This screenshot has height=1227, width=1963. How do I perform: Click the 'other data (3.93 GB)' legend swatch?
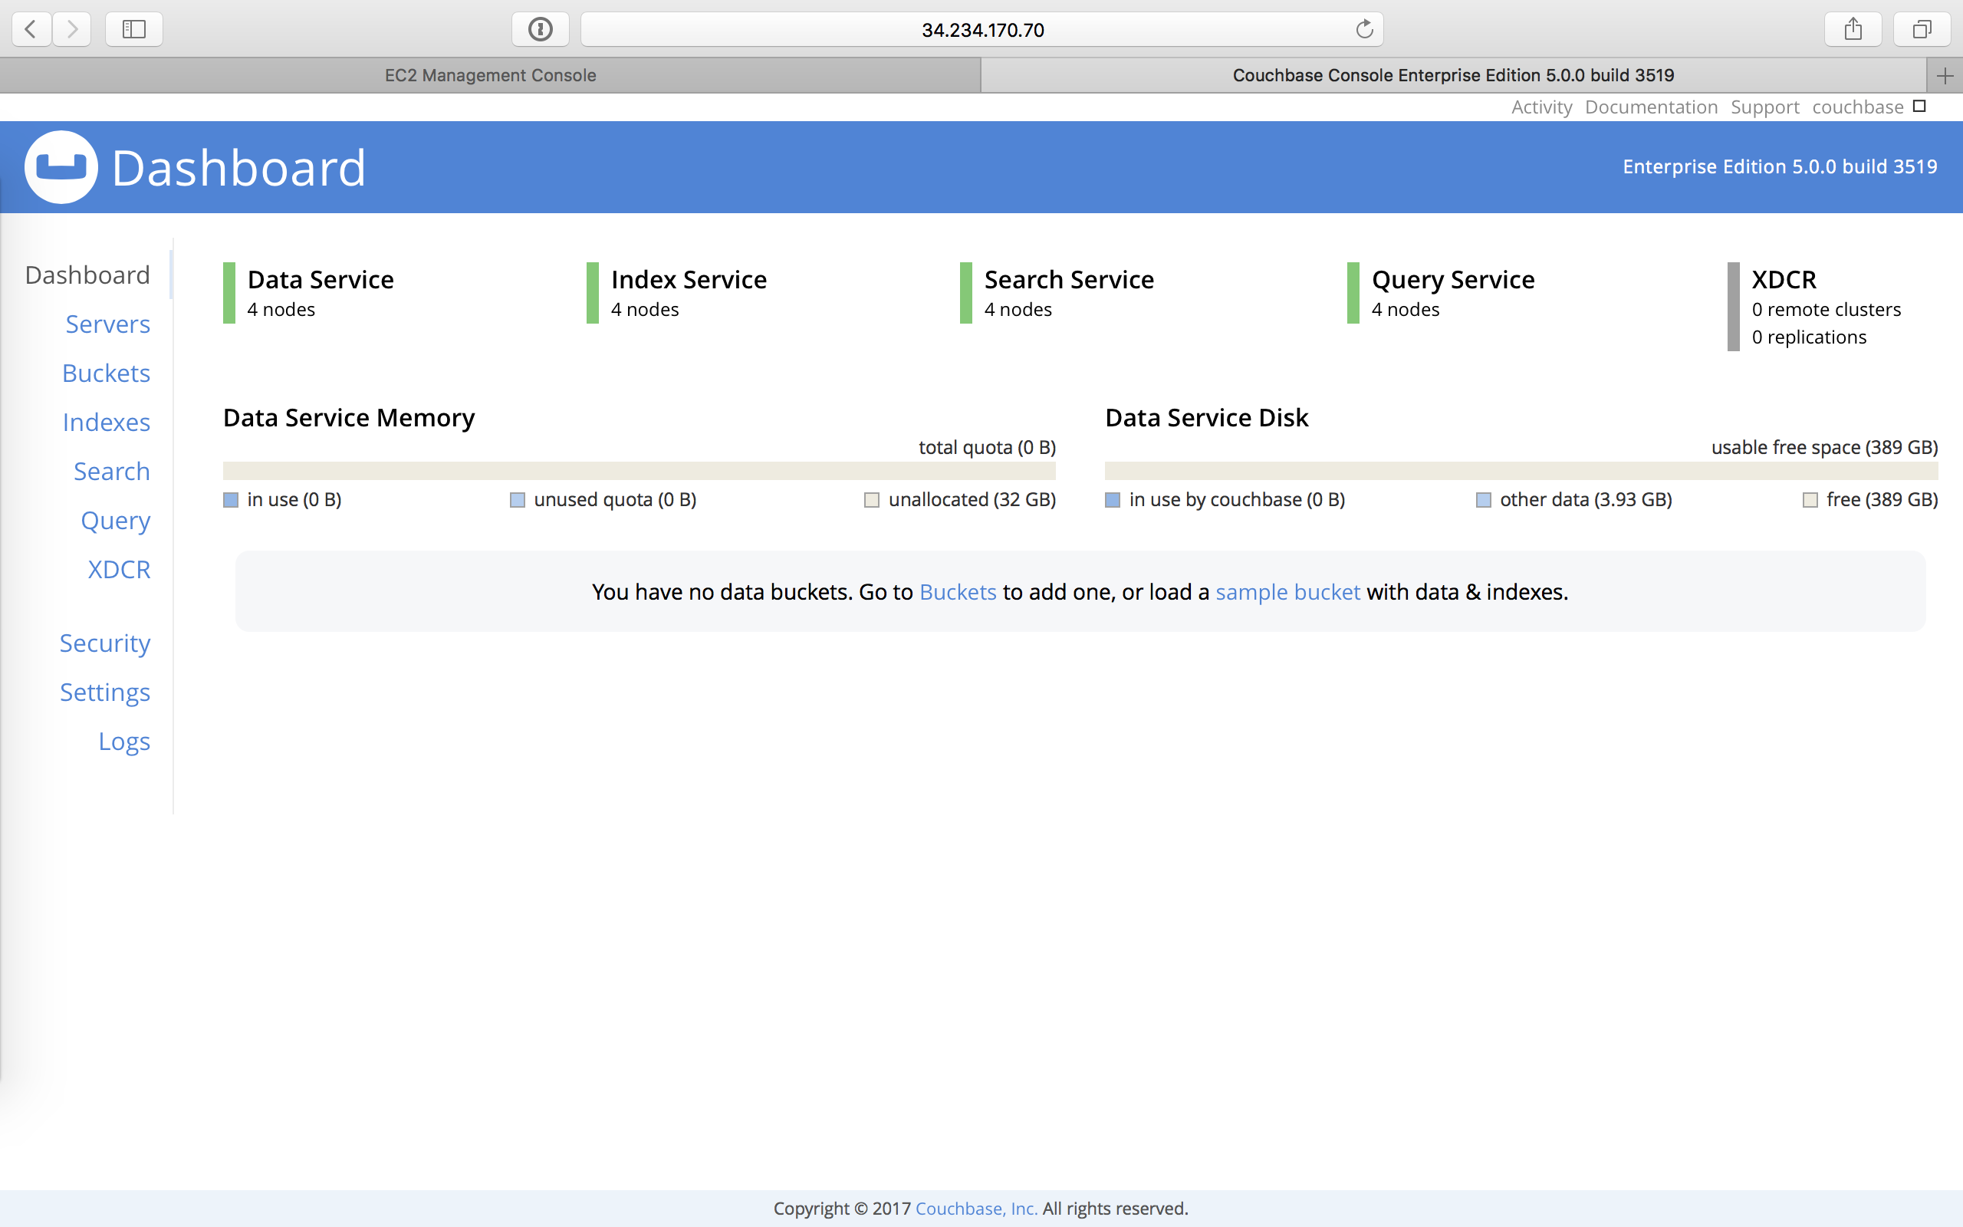1484,500
